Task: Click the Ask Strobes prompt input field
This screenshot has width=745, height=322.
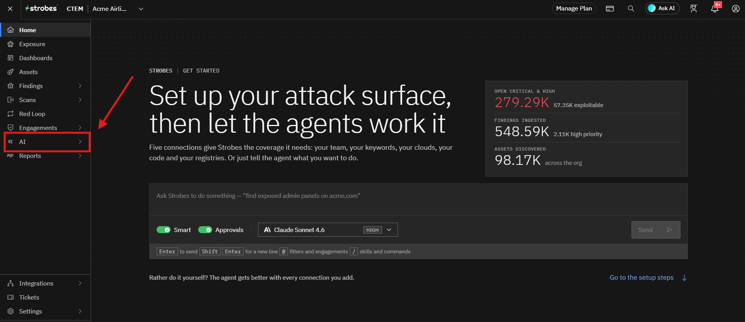Action: (418, 199)
